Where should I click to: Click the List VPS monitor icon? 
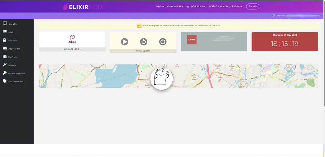[5, 23]
